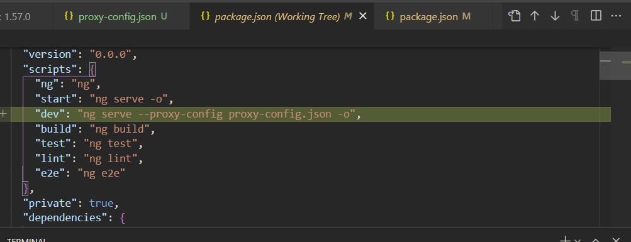Click the "ng build" value
Image resolution: width=631 pixels, height=242 pixels.
pos(120,129)
